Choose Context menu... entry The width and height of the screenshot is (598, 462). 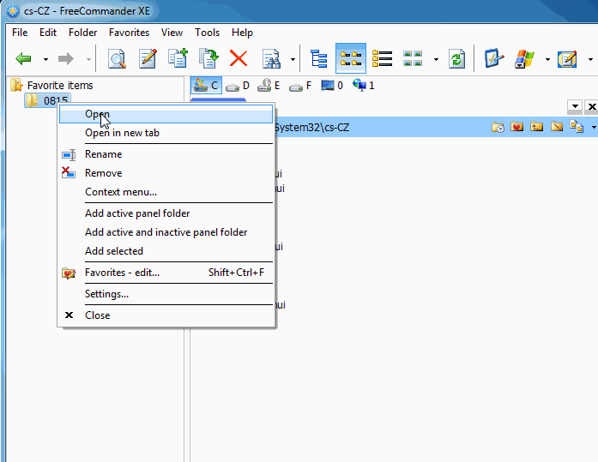[x=166, y=192]
